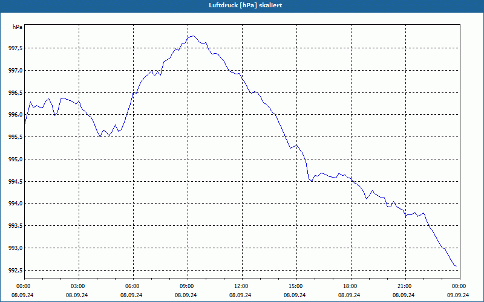Screen dimensions: 484x302
Task: Pick the 08.09.24 date under 15:00
Action: tap(295, 295)
